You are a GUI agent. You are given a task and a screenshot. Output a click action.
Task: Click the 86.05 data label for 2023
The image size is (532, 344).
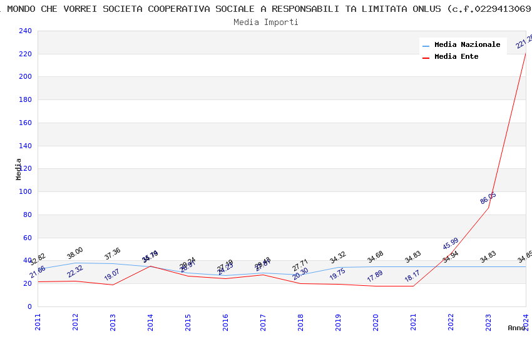488,198
